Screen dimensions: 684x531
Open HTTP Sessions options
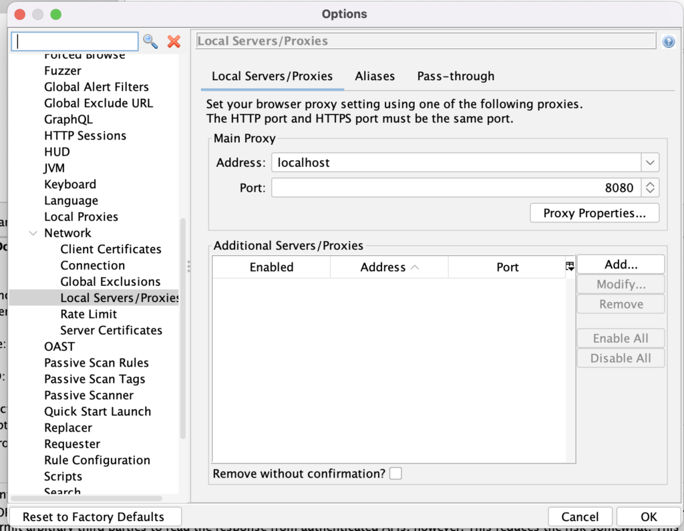(85, 136)
